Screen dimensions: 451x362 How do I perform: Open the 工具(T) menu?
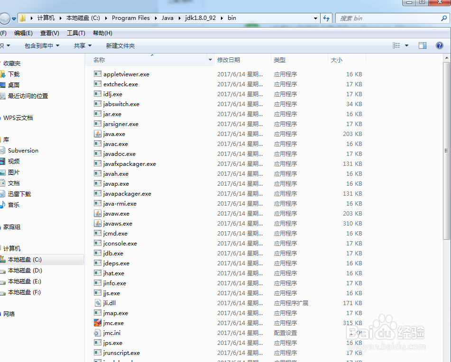(x=76, y=33)
